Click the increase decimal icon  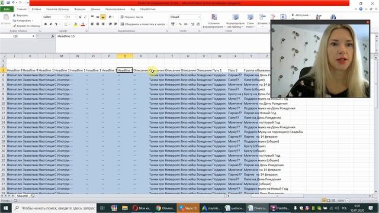(x=193, y=24)
